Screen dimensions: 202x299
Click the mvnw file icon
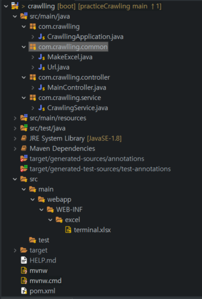(24, 271)
